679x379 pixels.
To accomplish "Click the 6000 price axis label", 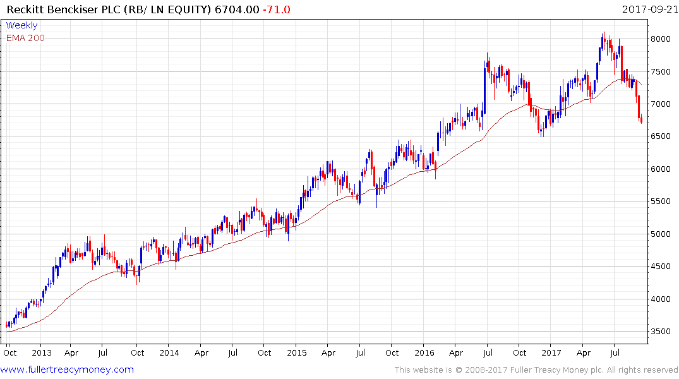I will tap(661, 169).
